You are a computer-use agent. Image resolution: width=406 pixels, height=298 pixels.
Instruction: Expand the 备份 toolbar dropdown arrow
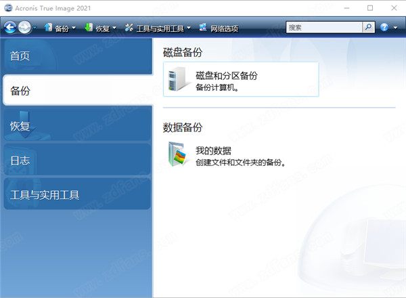click(74, 28)
